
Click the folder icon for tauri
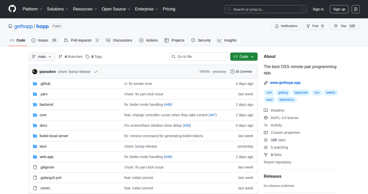pyautogui.click(x=35, y=146)
